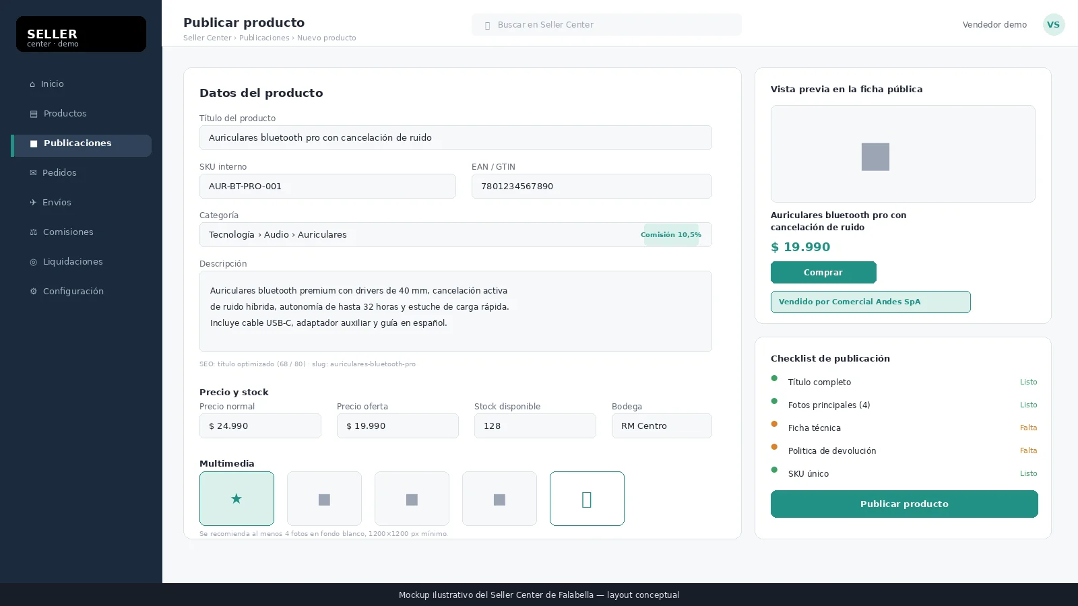Open Productos section

81,114
